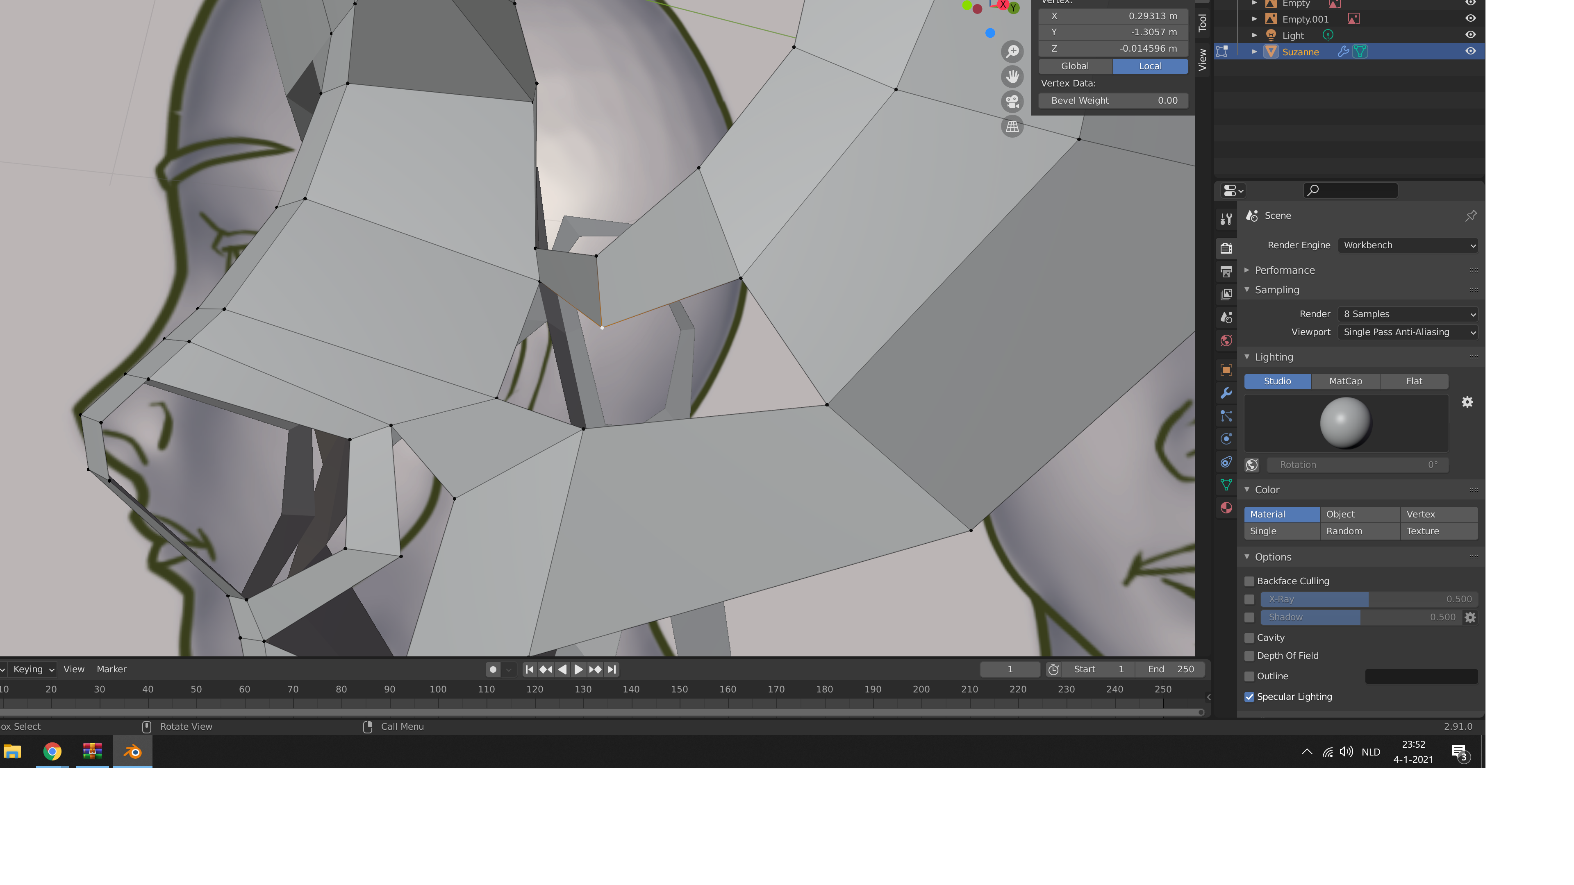Disable the Specular Lighting checkbox
1574x885 pixels.
pyautogui.click(x=1249, y=697)
